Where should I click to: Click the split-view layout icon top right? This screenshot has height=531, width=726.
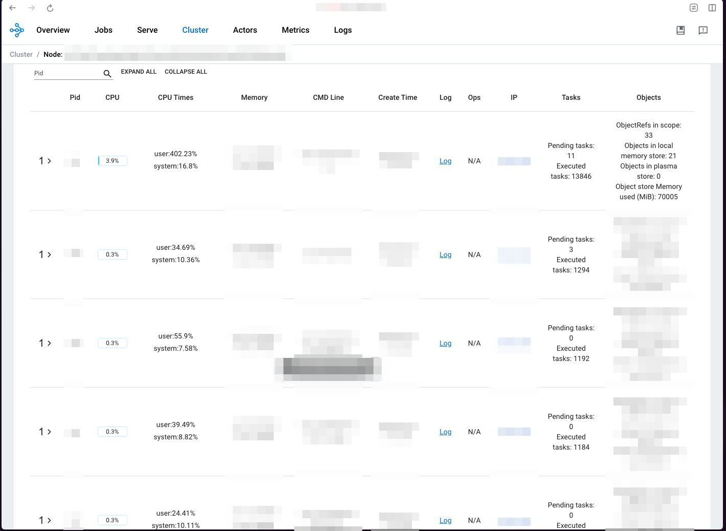[x=712, y=8]
